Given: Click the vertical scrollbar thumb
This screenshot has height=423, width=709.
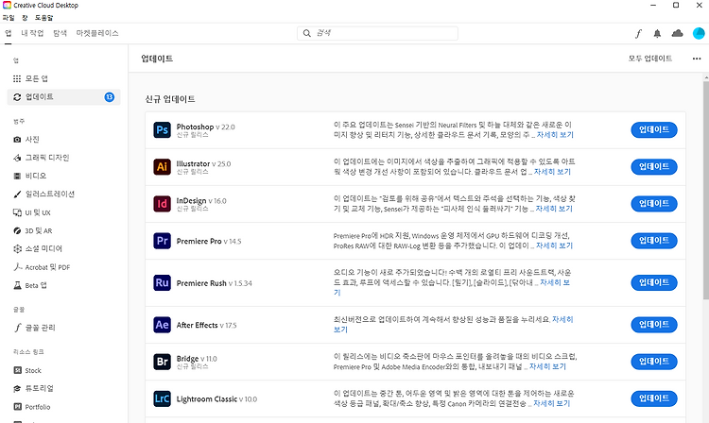Looking at the screenshot, I should [706, 190].
